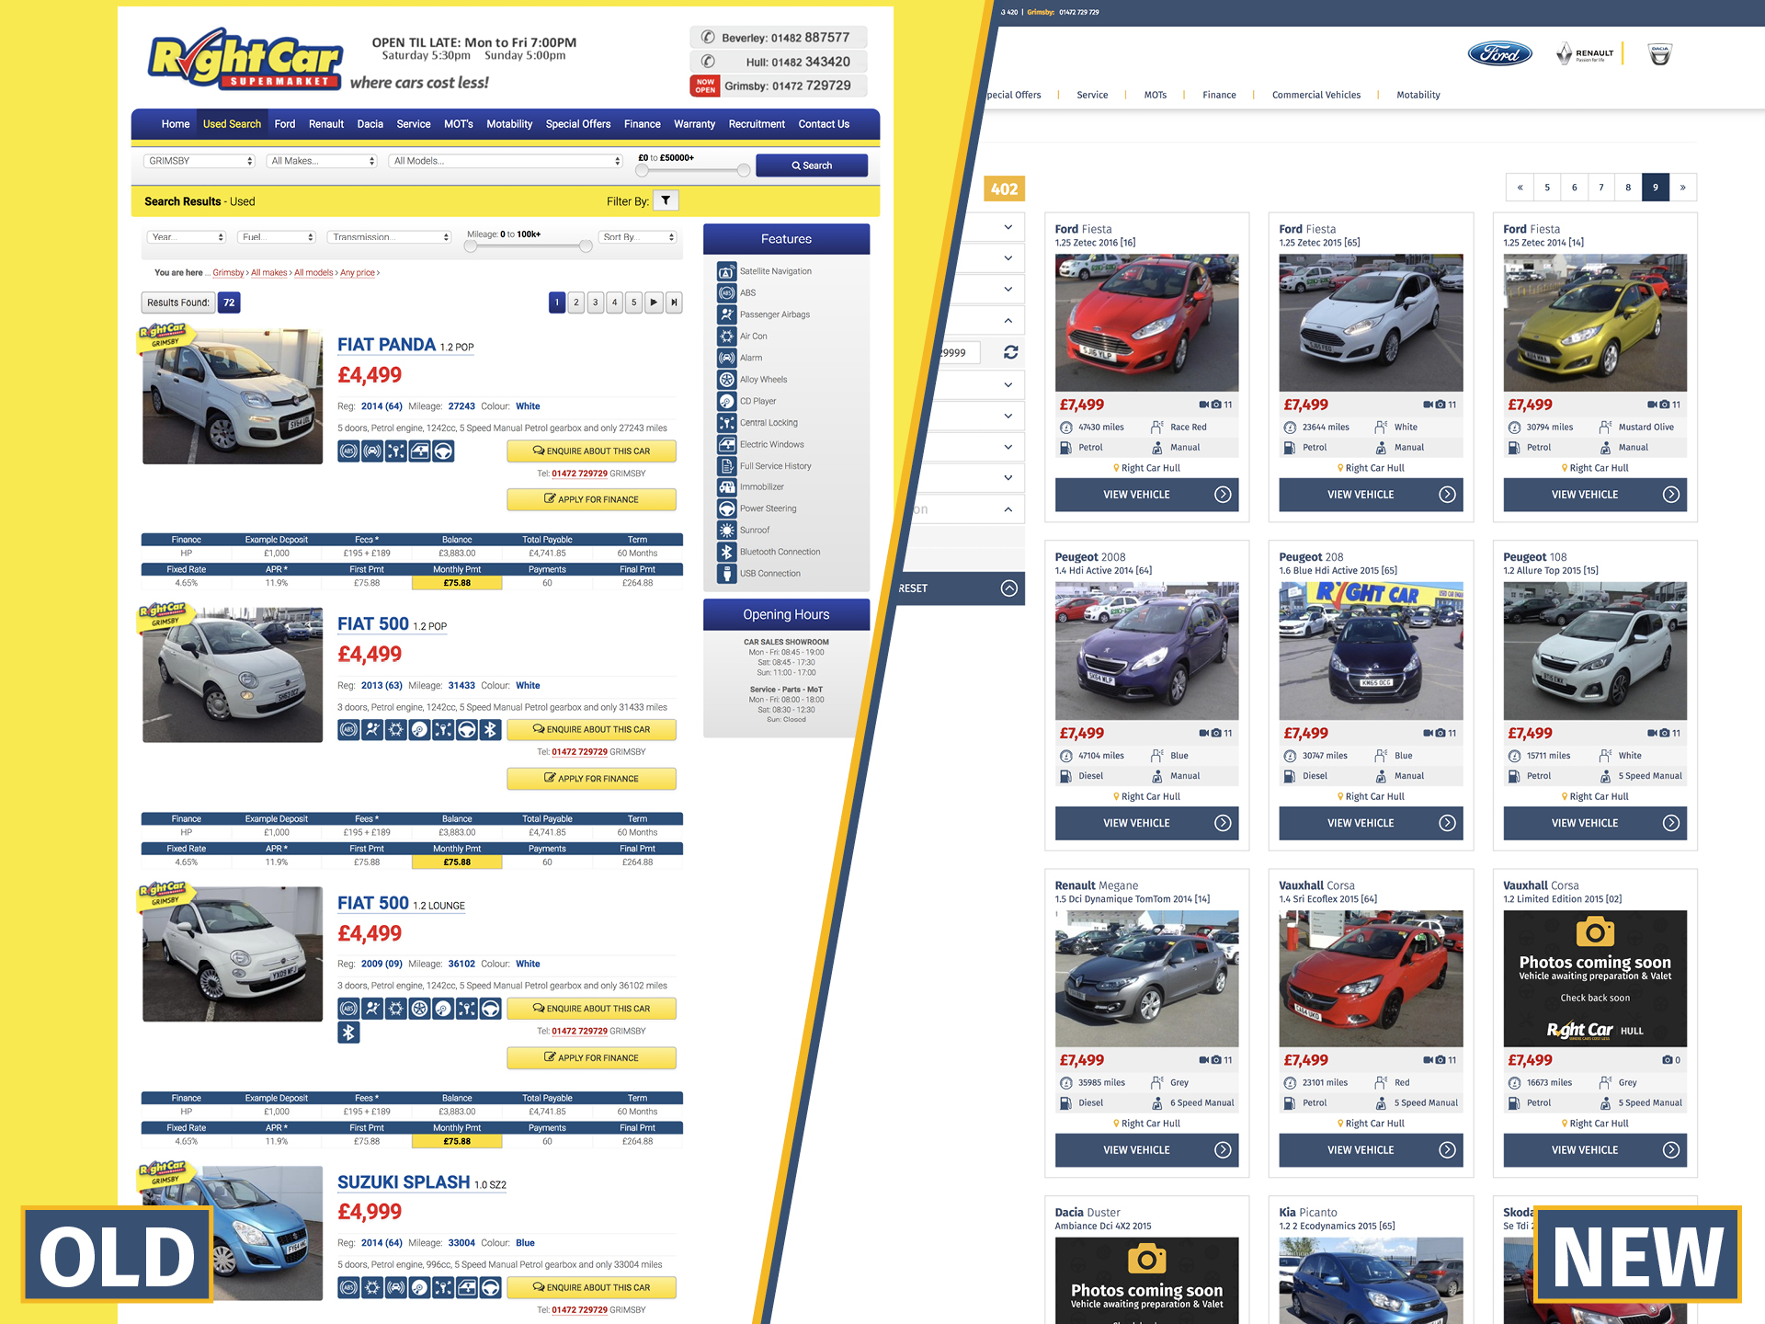
Task: Click the Grimsby breadcrumb link
Action: 228,273
